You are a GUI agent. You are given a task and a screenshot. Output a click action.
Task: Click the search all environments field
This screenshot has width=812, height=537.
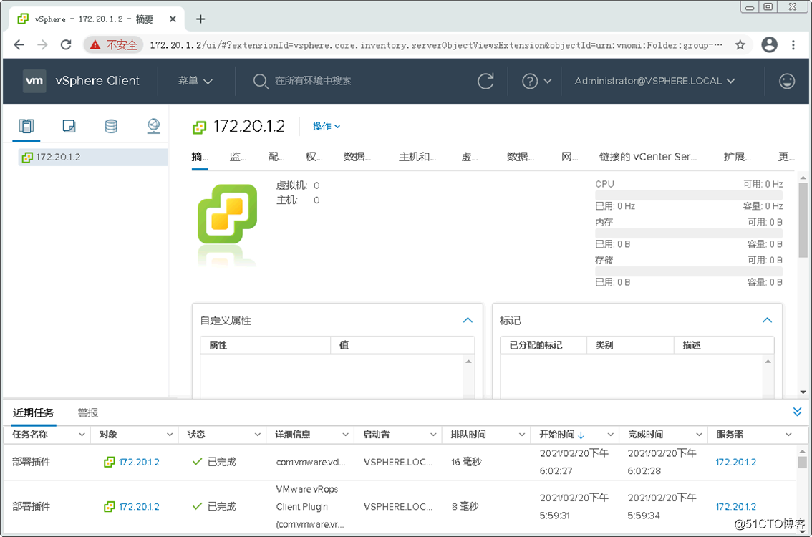[x=314, y=81]
